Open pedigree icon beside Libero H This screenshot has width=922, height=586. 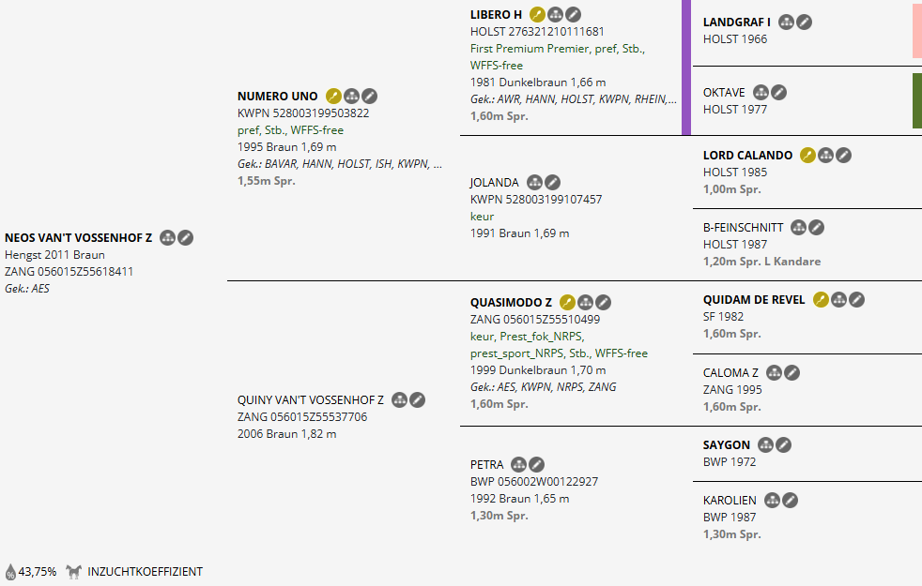pos(555,14)
